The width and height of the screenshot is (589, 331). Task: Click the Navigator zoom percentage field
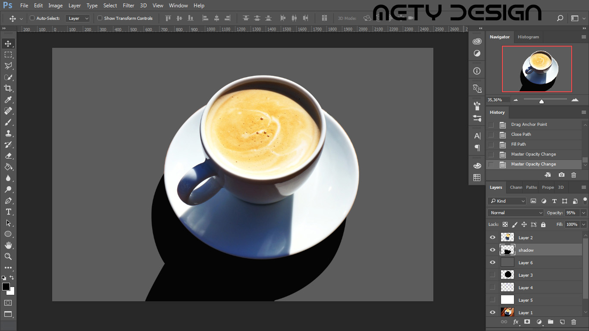click(x=498, y=100)
